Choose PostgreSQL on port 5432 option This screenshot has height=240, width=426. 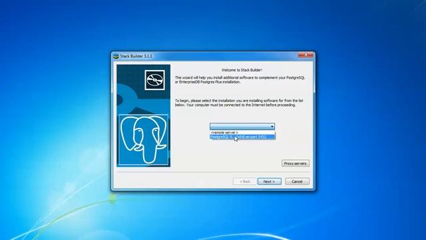242,137
